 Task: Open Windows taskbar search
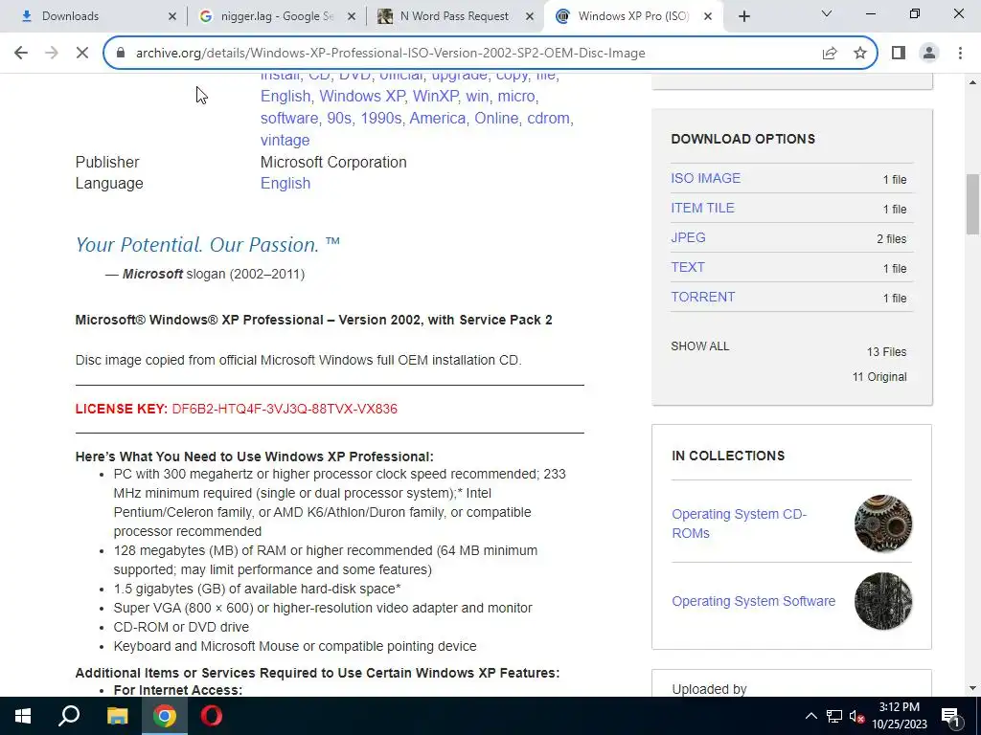pos(69,716)
